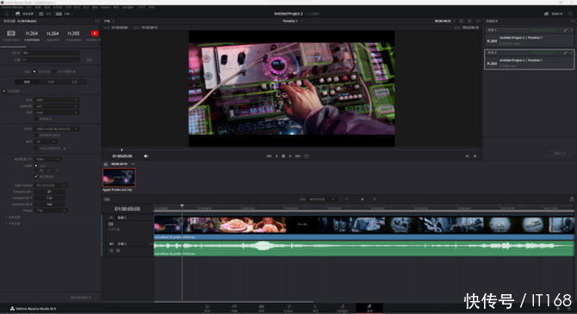Viewport: 577px width, 314px height.
Task: Toggle loop playback icon in viewer
Action: [x=307, y=157]
